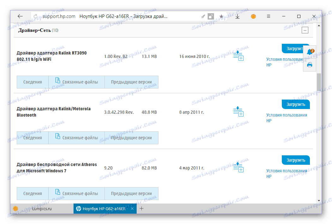Click the notifications bell icon showing 2 alerts
The image size is (332, 224).
(310, 52)
